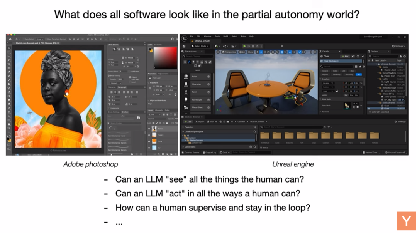Open the Build menu in Unreal Engine
The height and width of the screenshot is (233, 417).
click(x=225, y=36)
